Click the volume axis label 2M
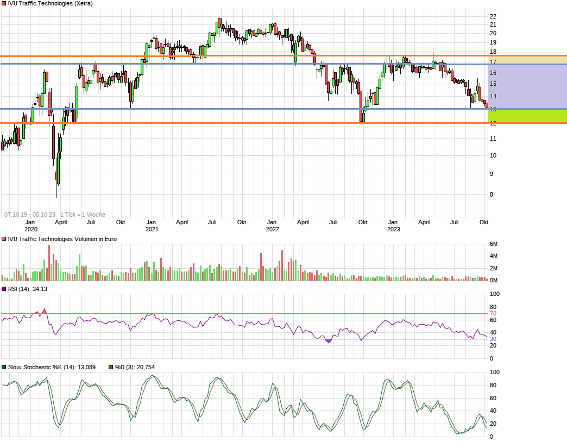The width and height of the screenshot is (567, 442). tap(494, 268)
